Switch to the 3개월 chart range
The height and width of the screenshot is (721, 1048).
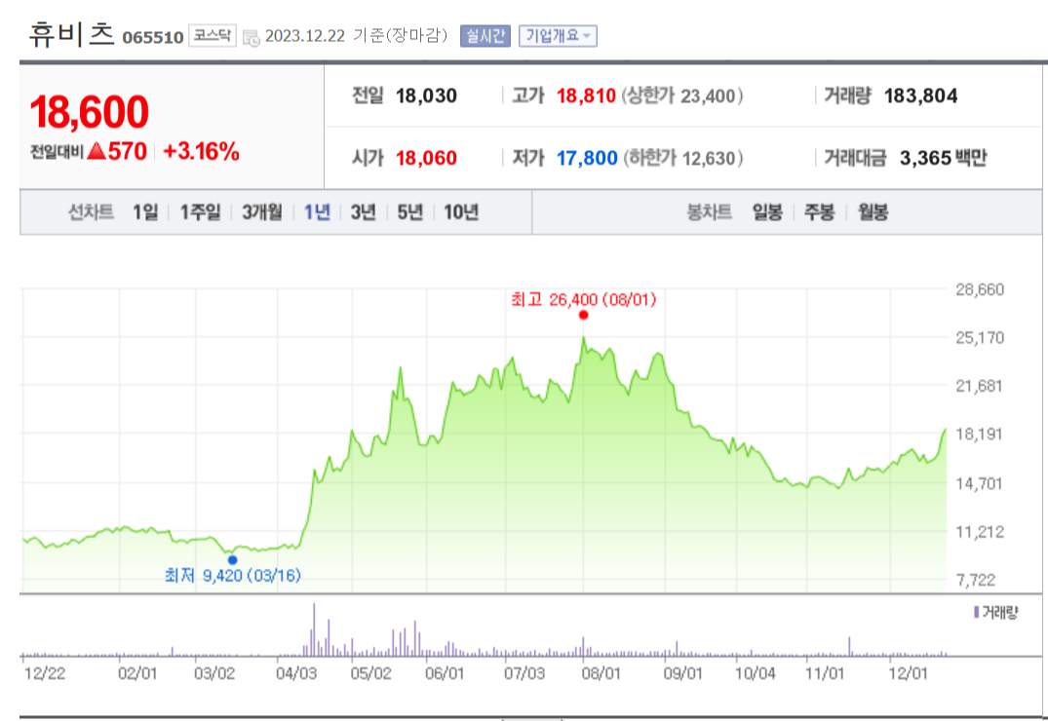[262, 212]
